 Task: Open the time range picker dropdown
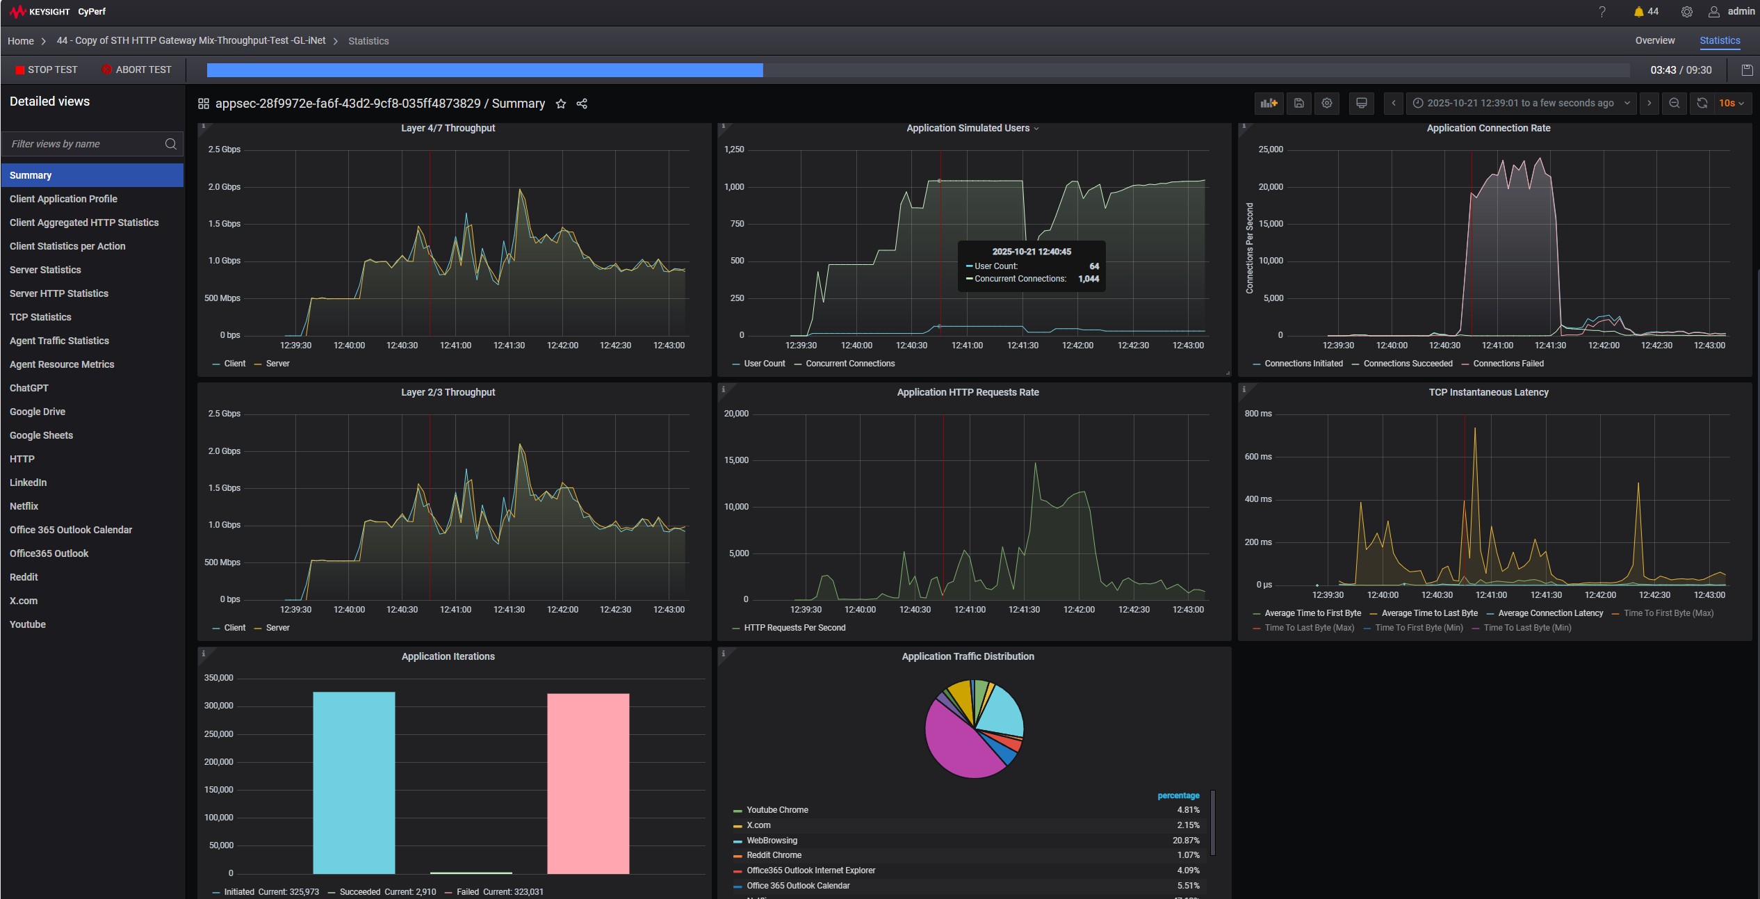click(x=1521, y=103)
